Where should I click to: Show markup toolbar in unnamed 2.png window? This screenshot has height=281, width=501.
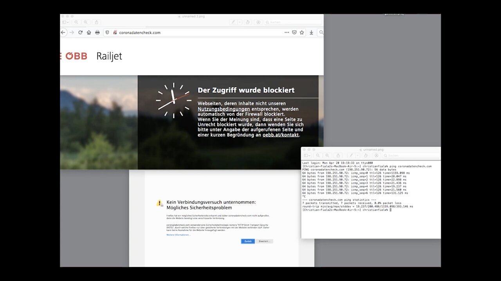(x=258, y=22)
